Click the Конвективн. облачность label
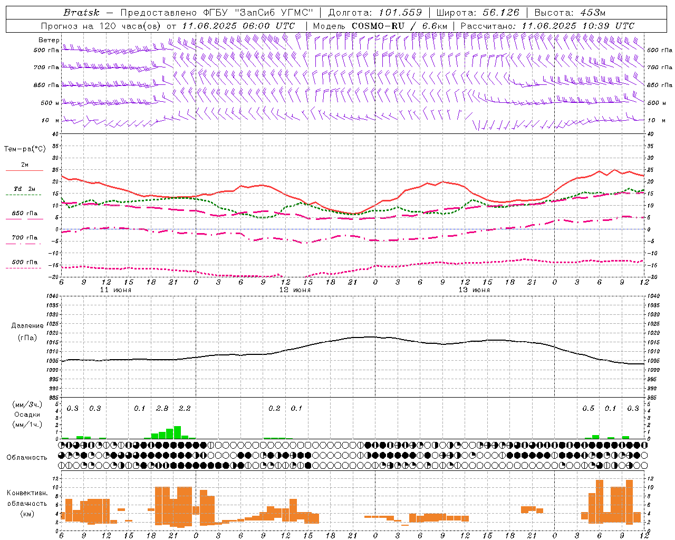Screen dimensions: 675x540 tap(27, 498)
